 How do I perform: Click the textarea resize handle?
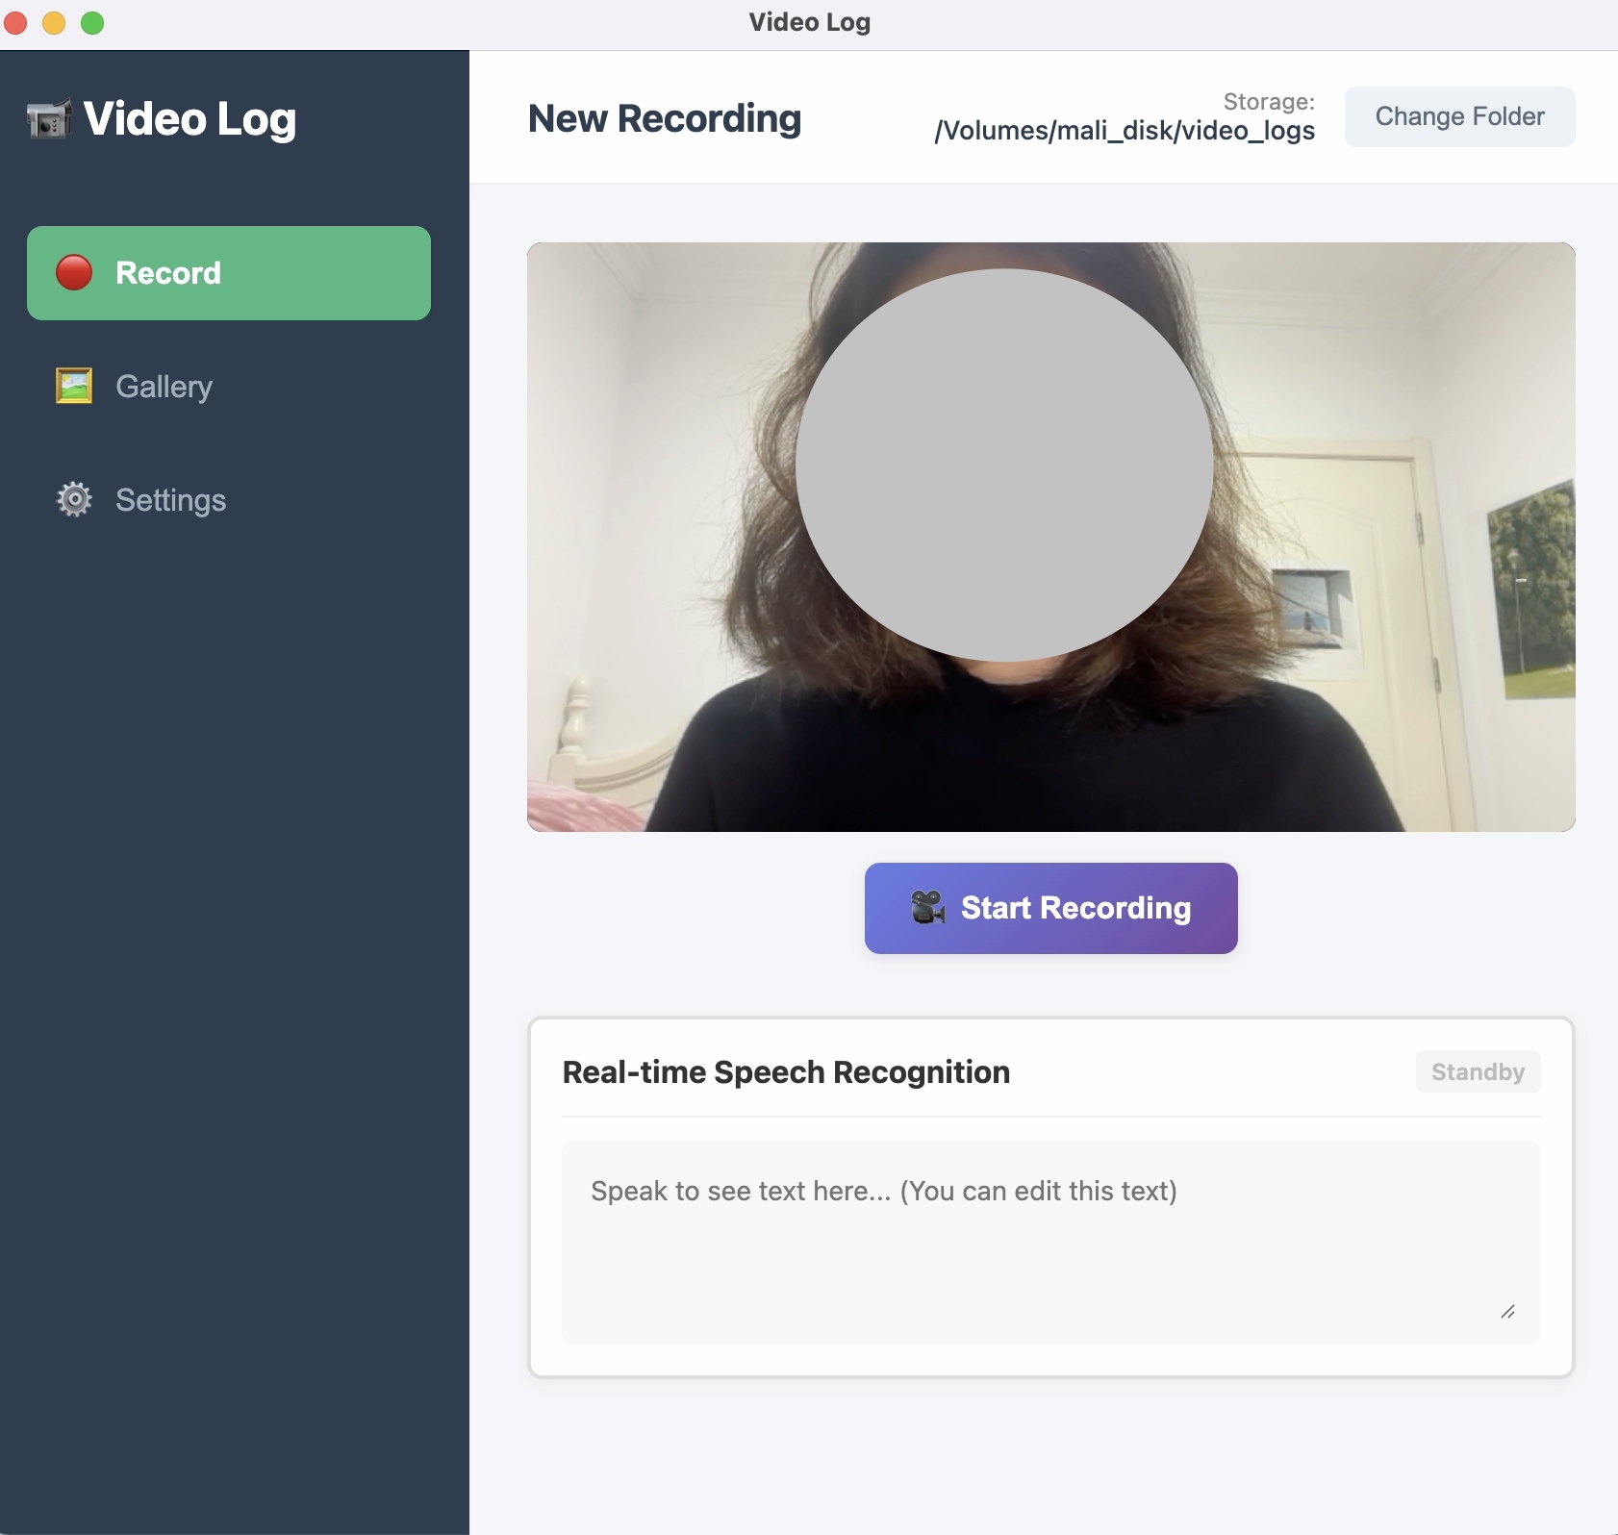pos(1509,1312)
